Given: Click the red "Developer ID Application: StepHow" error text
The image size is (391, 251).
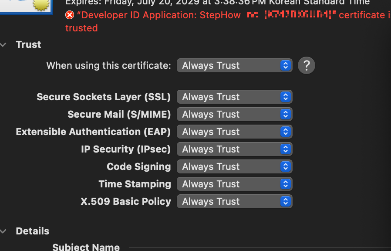Looking at the screenshot, I should tap(159, 15).
